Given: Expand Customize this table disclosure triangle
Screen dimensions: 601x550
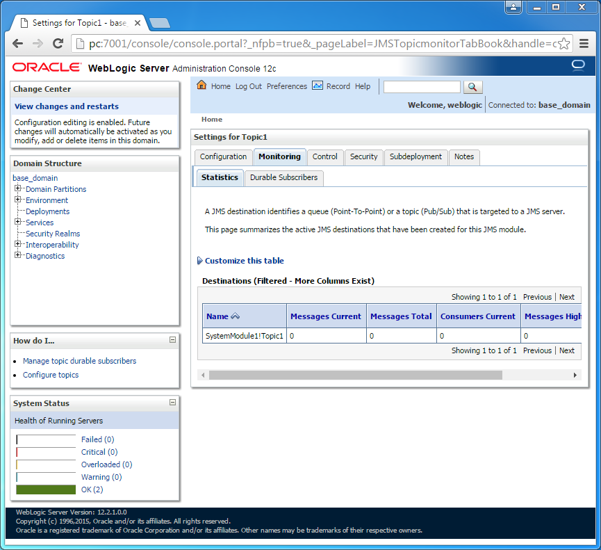Looking at the screenshot, I should pyautogui.click(x=199, y=261).
